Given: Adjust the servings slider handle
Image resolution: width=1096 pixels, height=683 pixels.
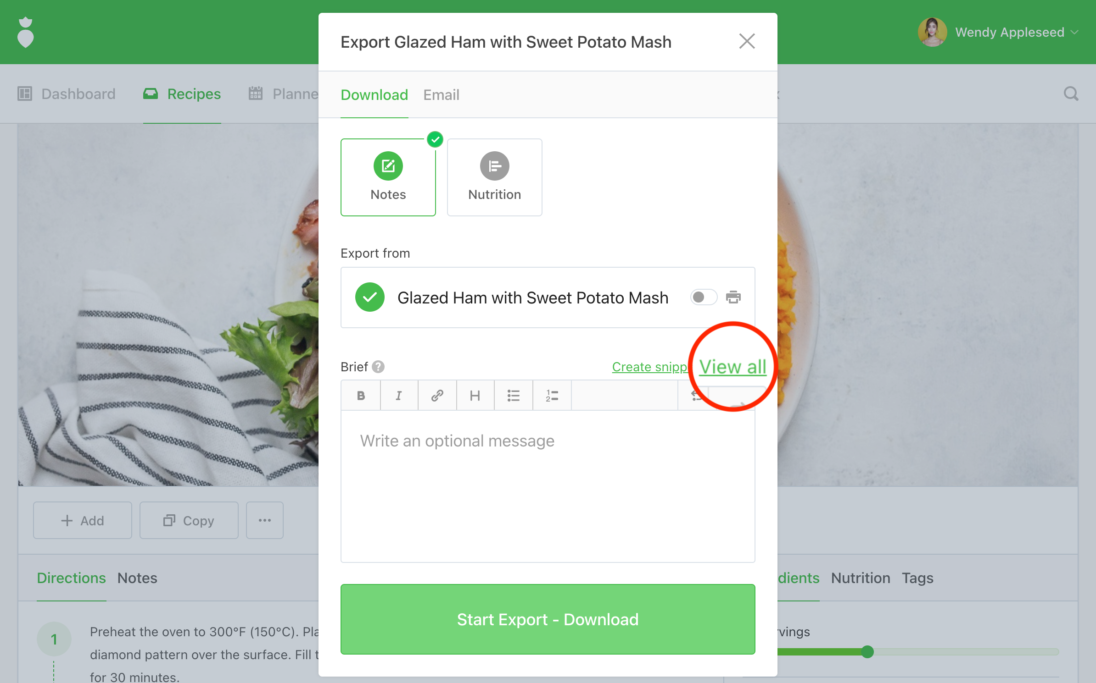Looking at the screenshot, I should point(867,651).
